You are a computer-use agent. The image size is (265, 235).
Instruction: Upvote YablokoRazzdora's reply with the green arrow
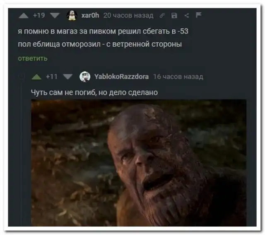click(x=36, y=77)
